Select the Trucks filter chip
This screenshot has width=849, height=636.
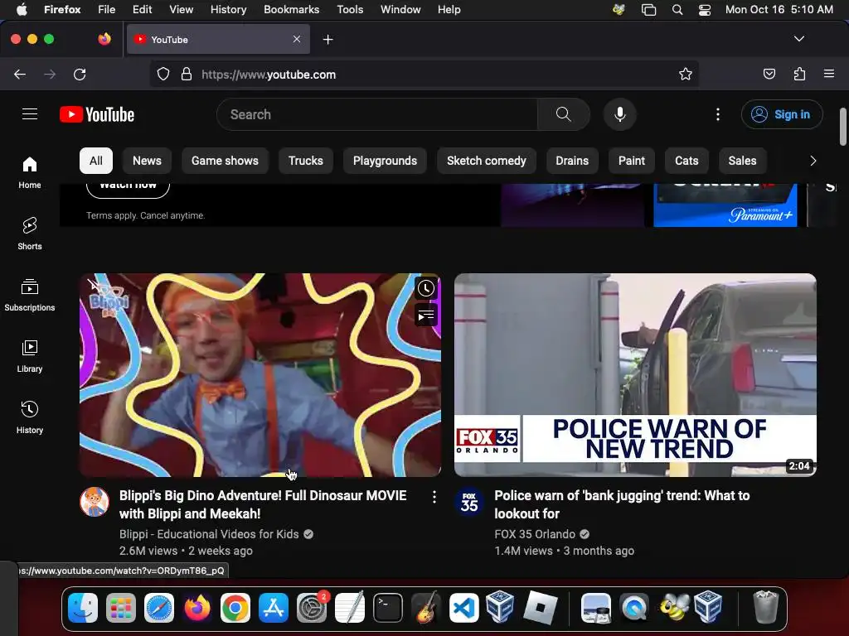pyautogui.click(x=306, y=161)
